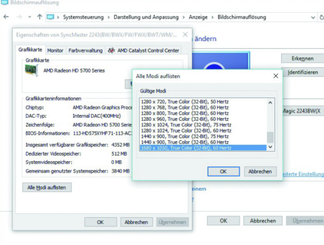The width and height of the screenshot is (324, 245).
Task: Click Systemsteuerung in the breadcrumb
Action: pos(83,17)
